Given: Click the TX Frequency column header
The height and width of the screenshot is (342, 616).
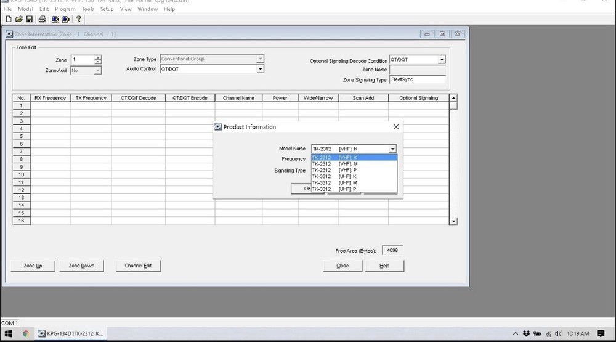Looking at the screenshot, I should click(x=91, y=98).
